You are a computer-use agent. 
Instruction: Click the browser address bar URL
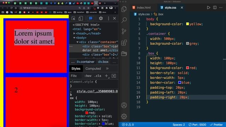click(x=35, y=8)
